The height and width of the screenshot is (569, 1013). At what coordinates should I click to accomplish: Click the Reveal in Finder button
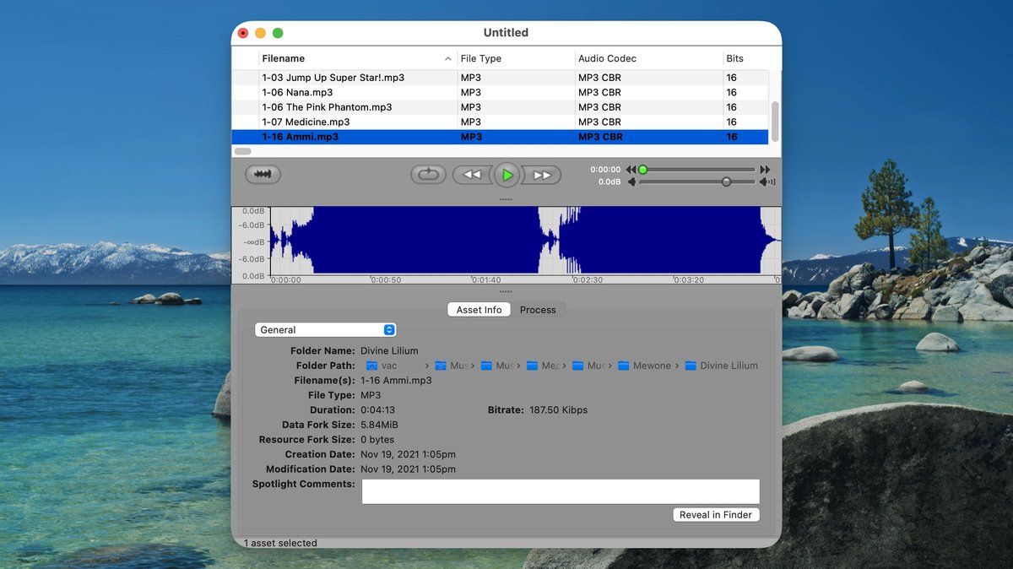716,514
